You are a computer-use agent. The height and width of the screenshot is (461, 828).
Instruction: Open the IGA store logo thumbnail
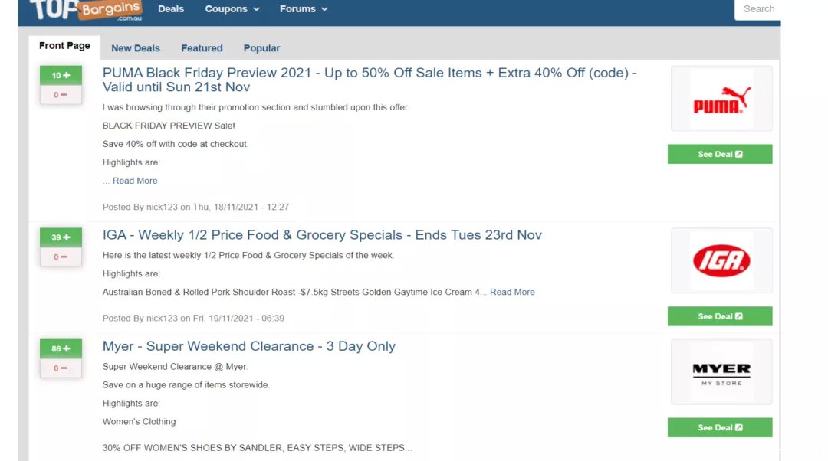click(721, 260)
